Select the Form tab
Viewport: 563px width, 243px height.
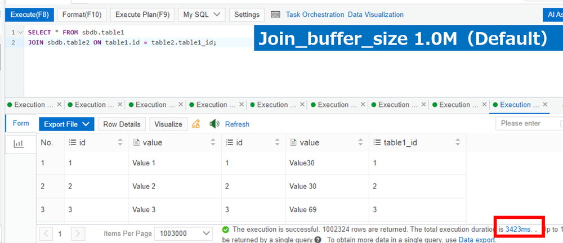pyautogui.click(x=21, y=124)
